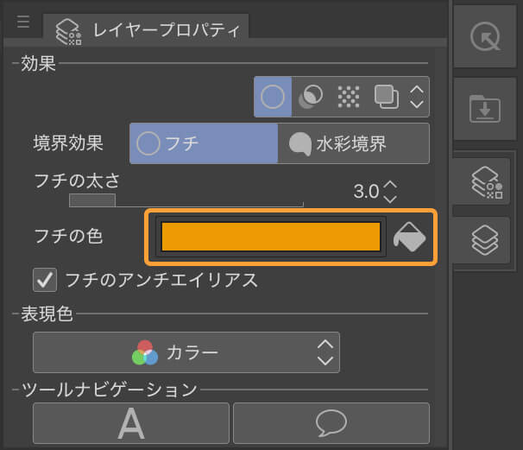Toggle the extract line effect icon
The image size is (523, 450).
311,97
